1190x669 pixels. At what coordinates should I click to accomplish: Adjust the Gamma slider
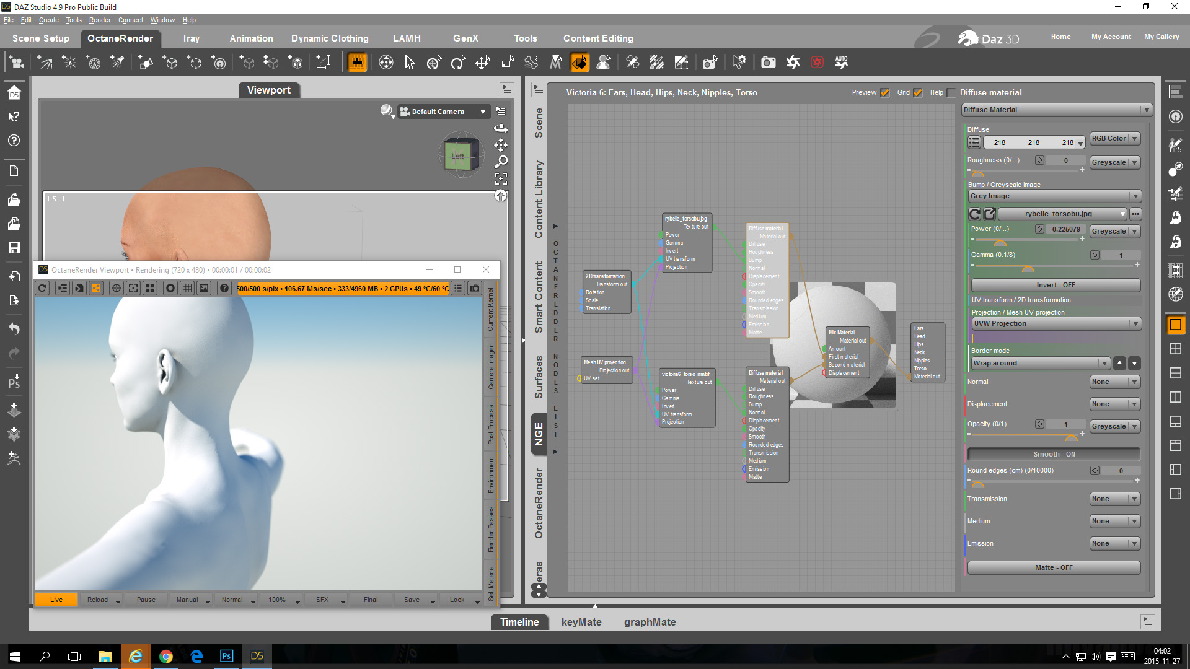(x=1028, y=268)
